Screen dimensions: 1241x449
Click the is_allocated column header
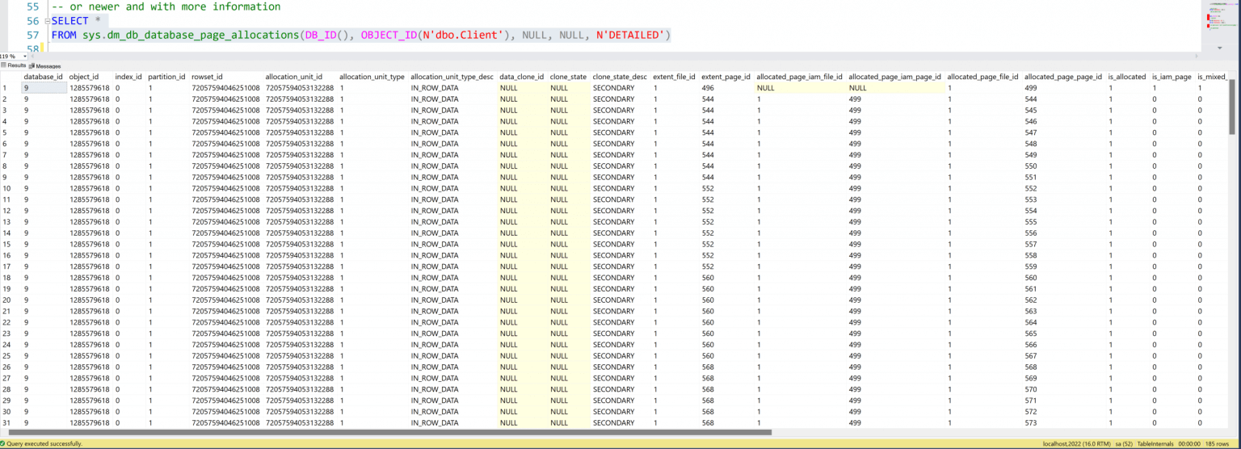[x=1126, y=77]
